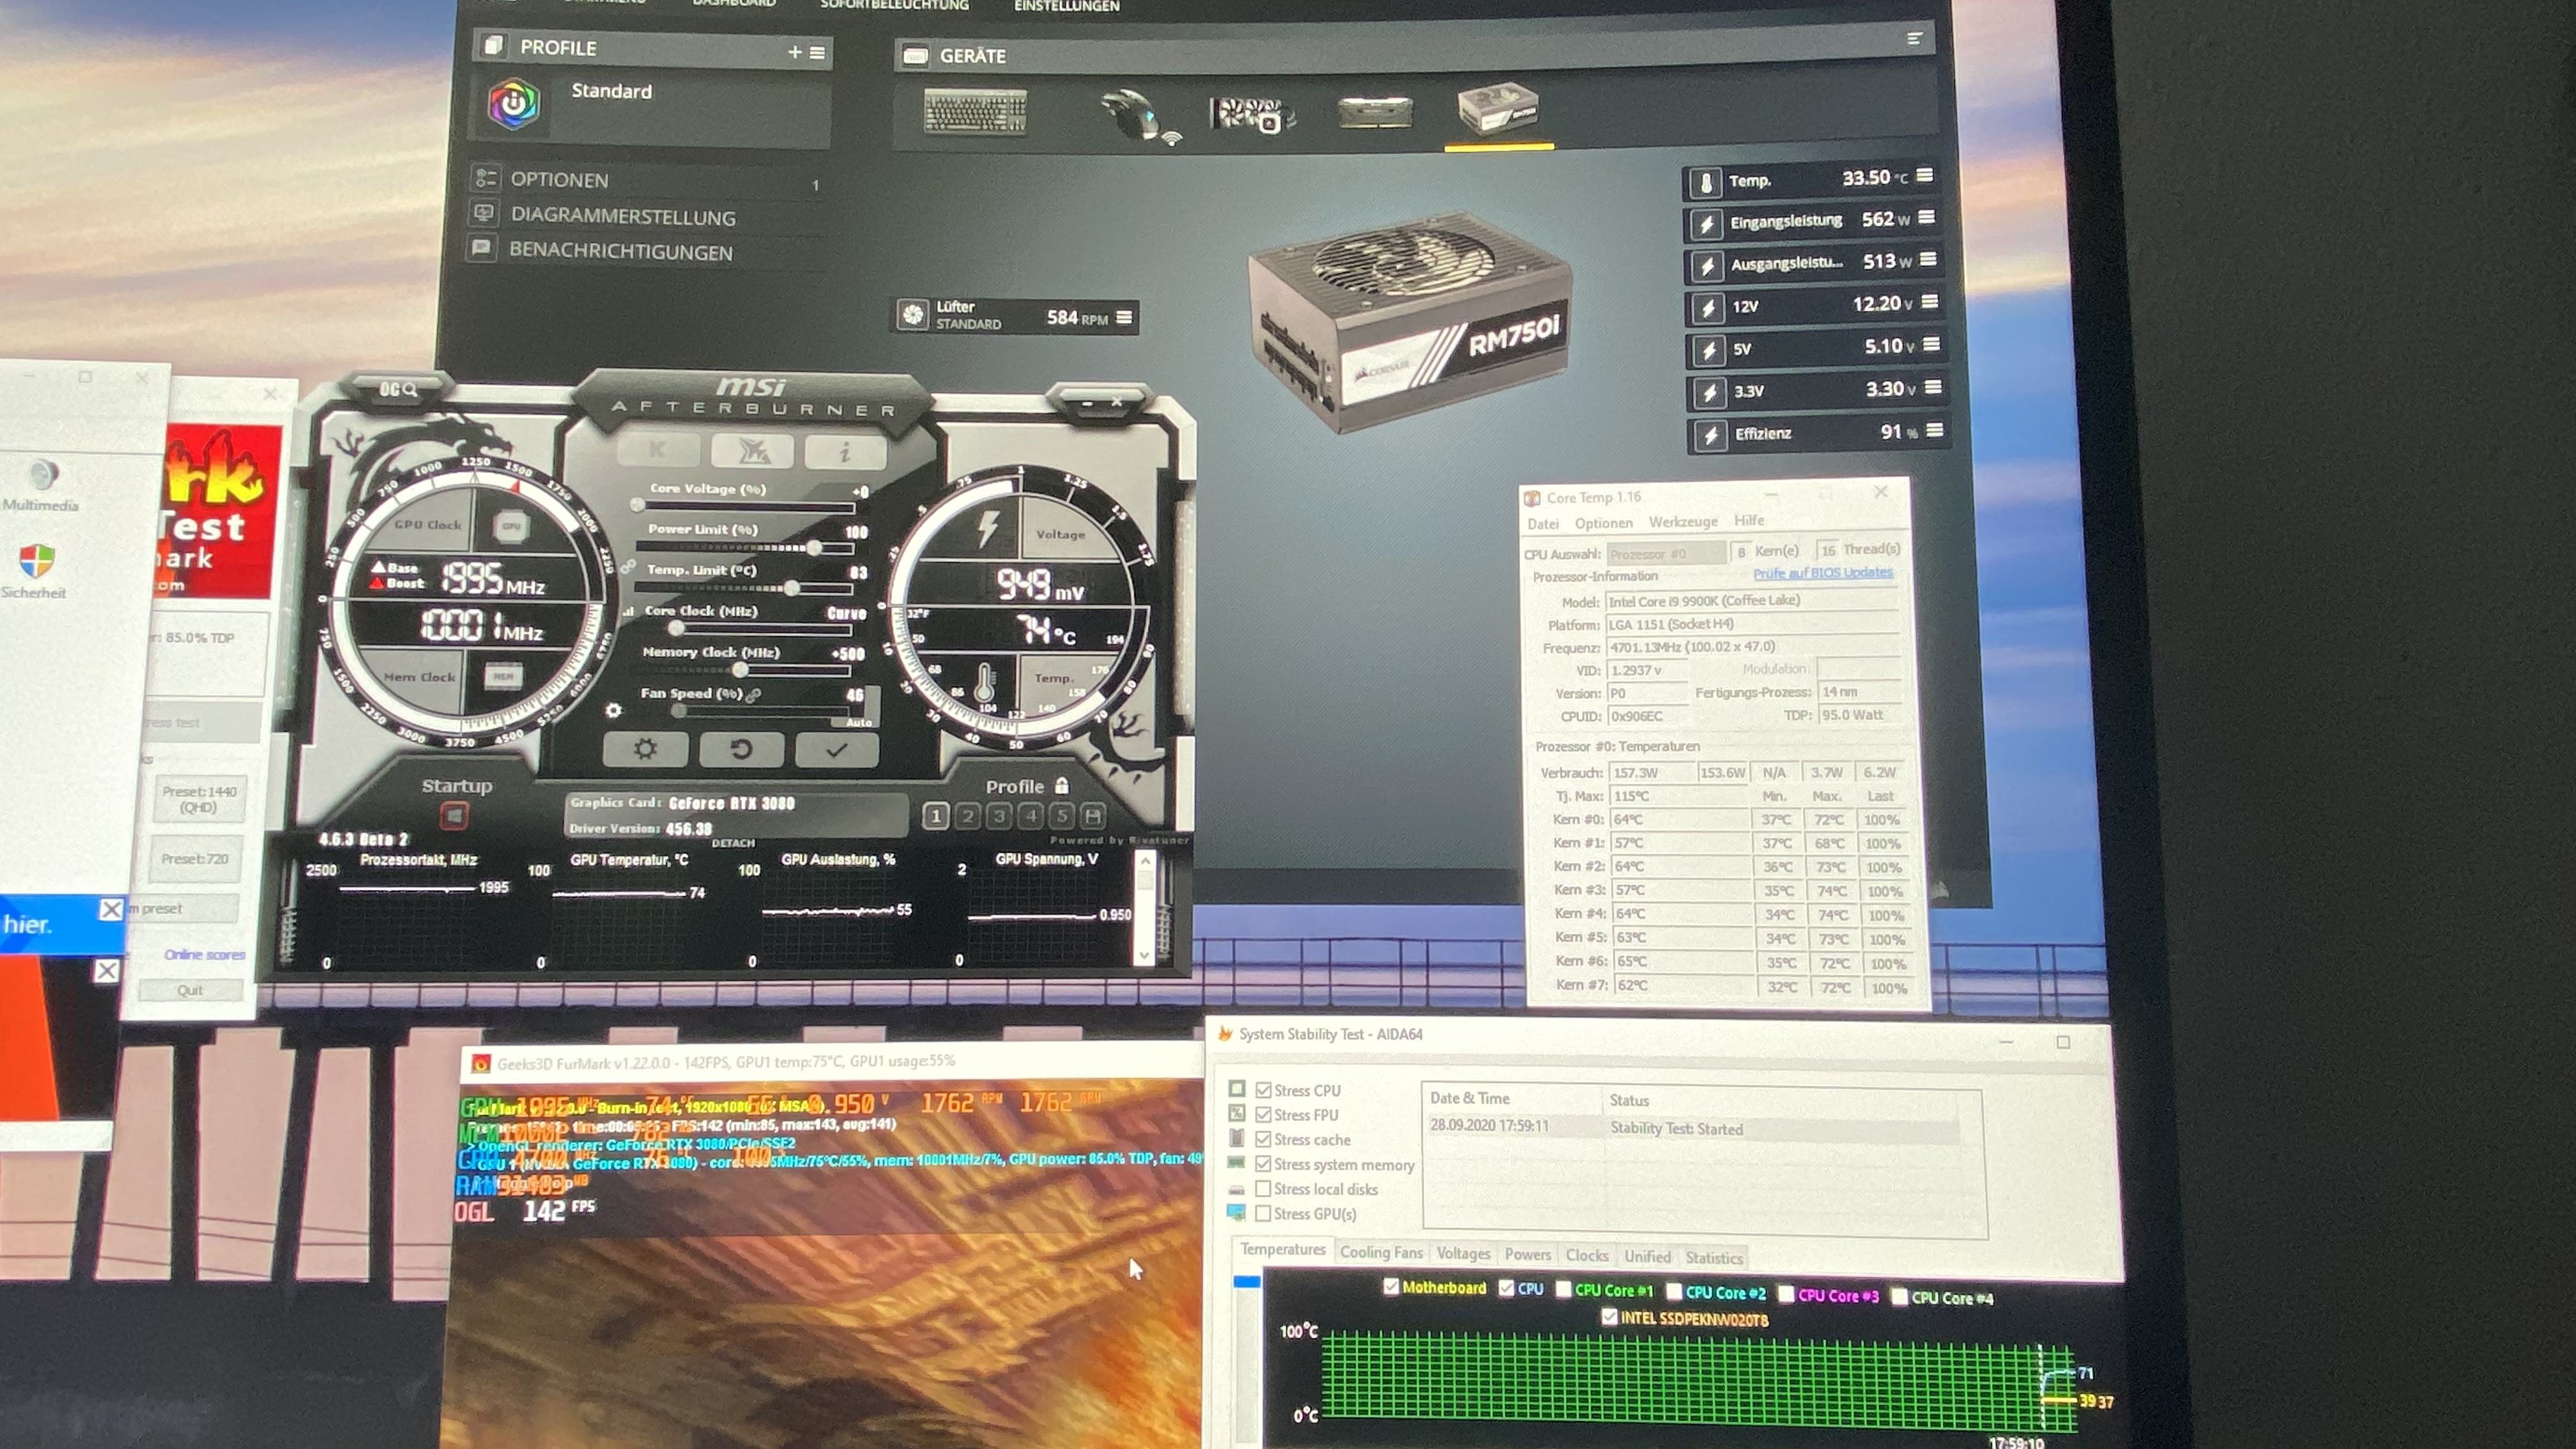Open the Ausgangsleistung options menu
Viewport: 2576px width, 1449px height.
pyautogui.click(x=1929, y=259)
